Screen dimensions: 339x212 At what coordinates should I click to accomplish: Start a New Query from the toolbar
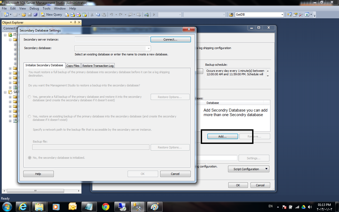pyautogui.click(x=52, y=15)
